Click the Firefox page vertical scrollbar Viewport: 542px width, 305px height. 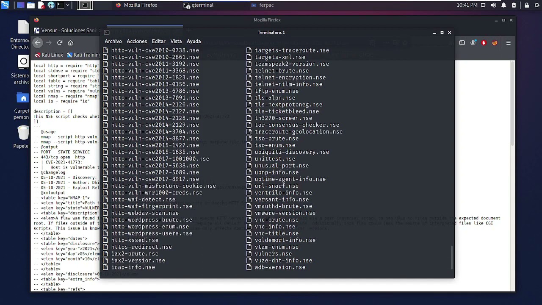click(x=512, y=104)
